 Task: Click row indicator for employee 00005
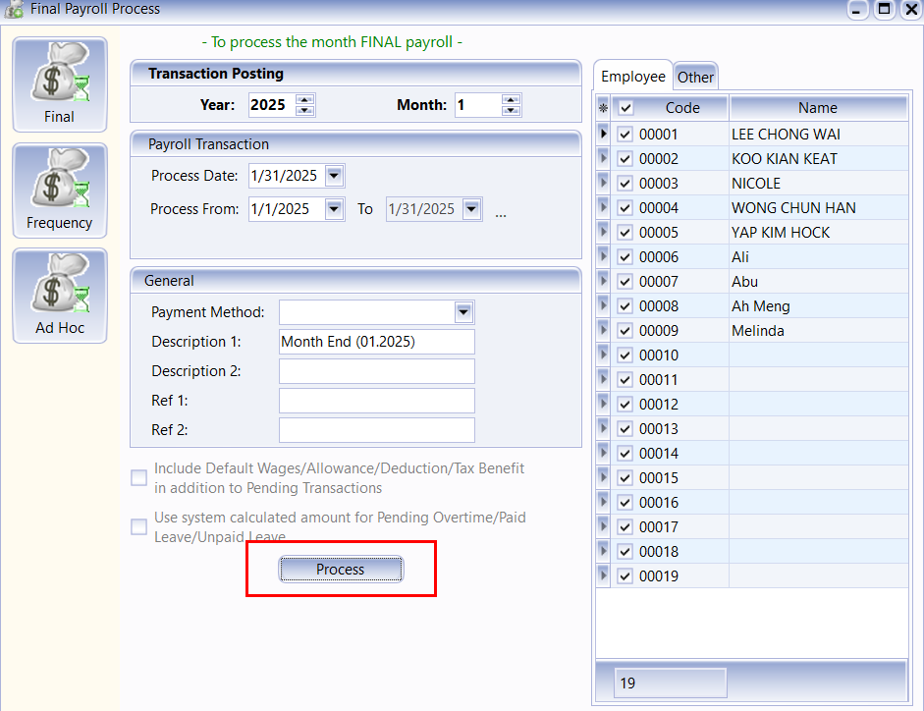(603, 232)
